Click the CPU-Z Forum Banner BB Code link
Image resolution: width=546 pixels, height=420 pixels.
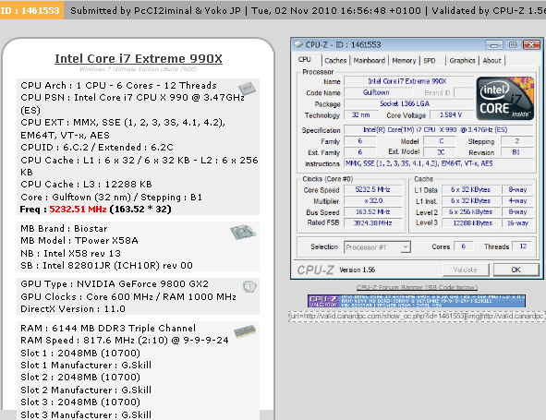click(x=417, y=287)
